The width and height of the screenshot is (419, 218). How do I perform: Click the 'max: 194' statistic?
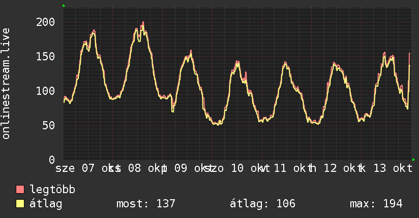coord(376,204)
